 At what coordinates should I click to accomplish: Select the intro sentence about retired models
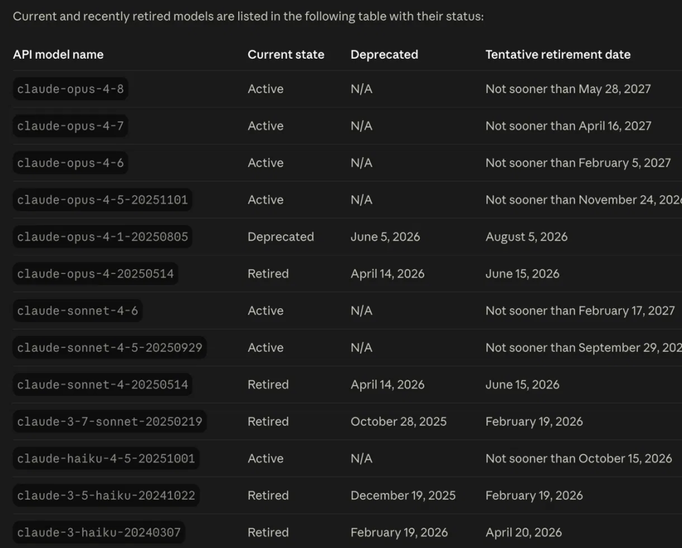point(248,16)
